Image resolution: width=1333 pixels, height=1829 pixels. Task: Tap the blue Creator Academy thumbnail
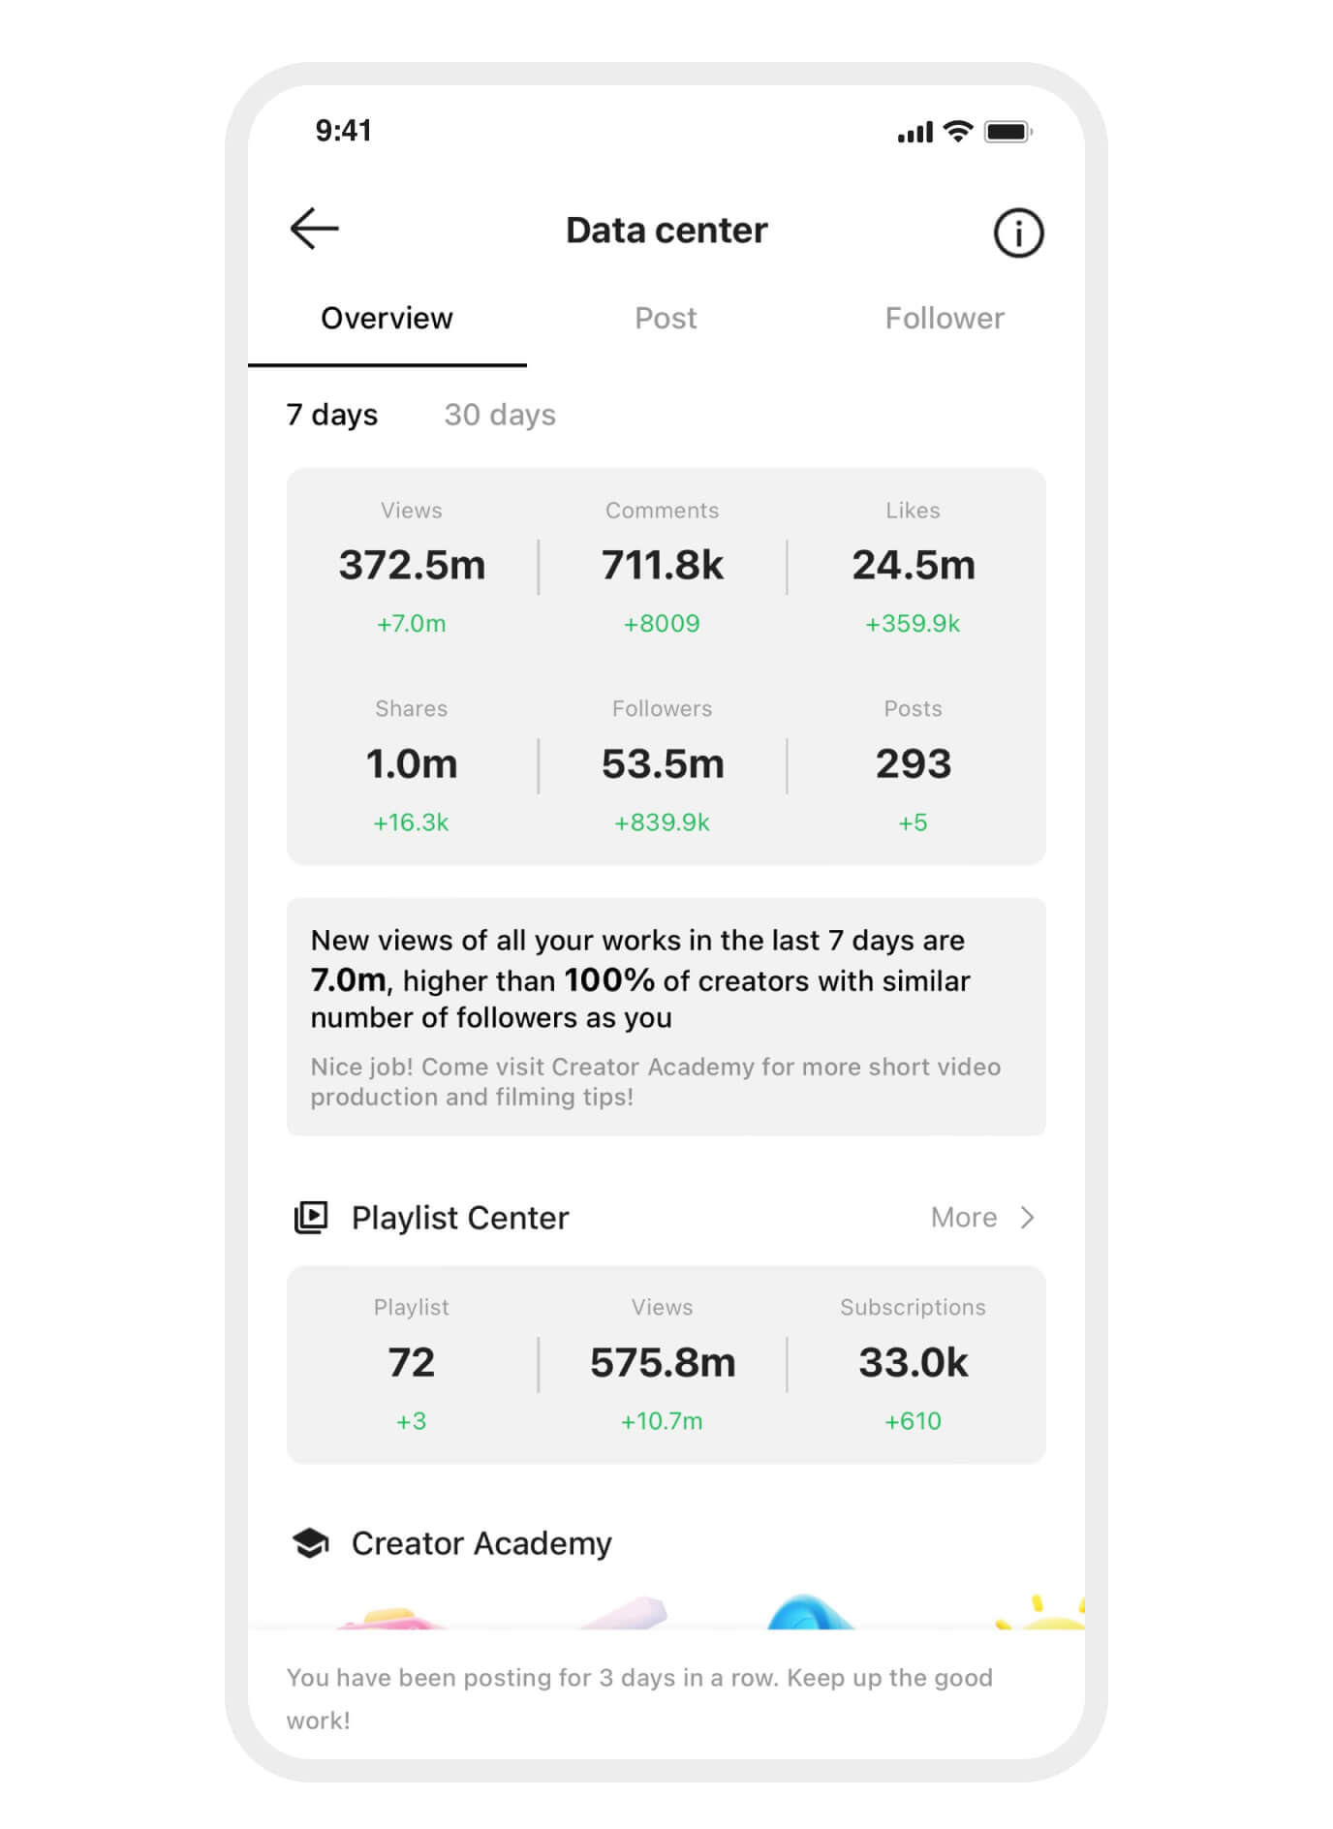(810, 1612)
